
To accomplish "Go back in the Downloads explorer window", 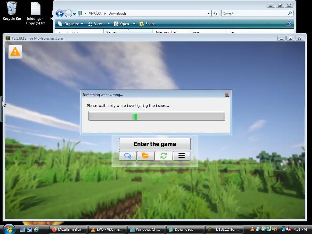I will (60, 13).
